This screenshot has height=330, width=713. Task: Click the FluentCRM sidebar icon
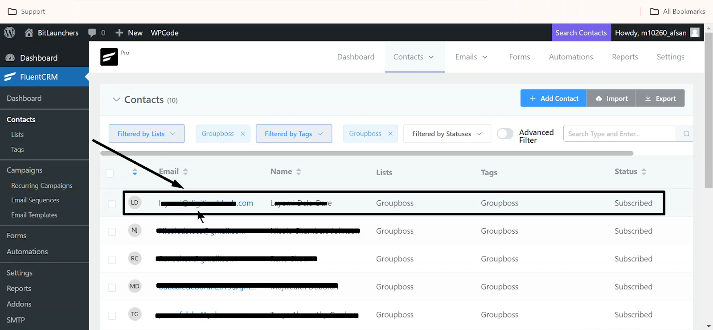(10, 77)
